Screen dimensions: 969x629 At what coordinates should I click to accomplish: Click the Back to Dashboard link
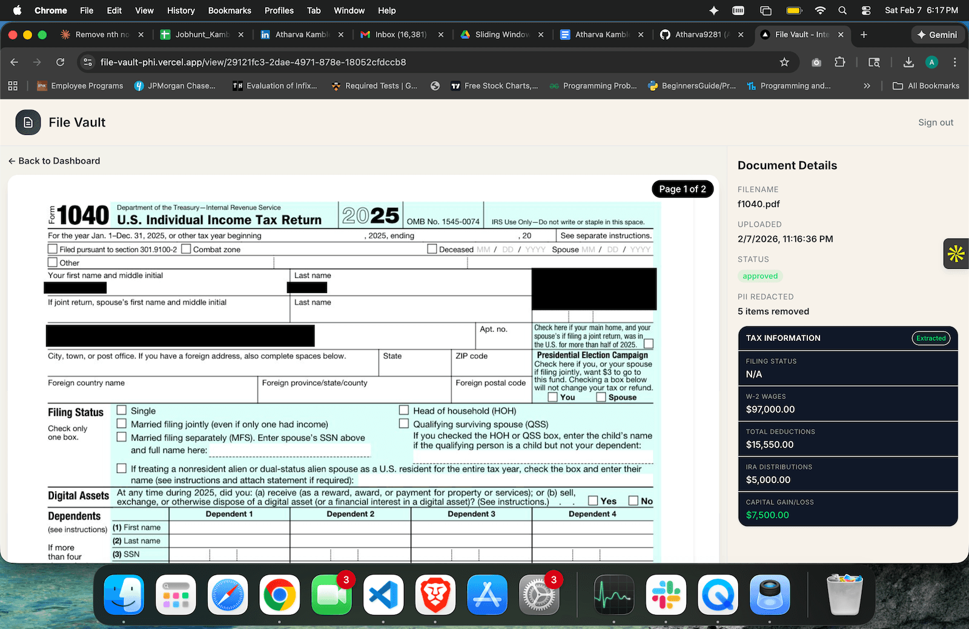[x=54, y=160]
